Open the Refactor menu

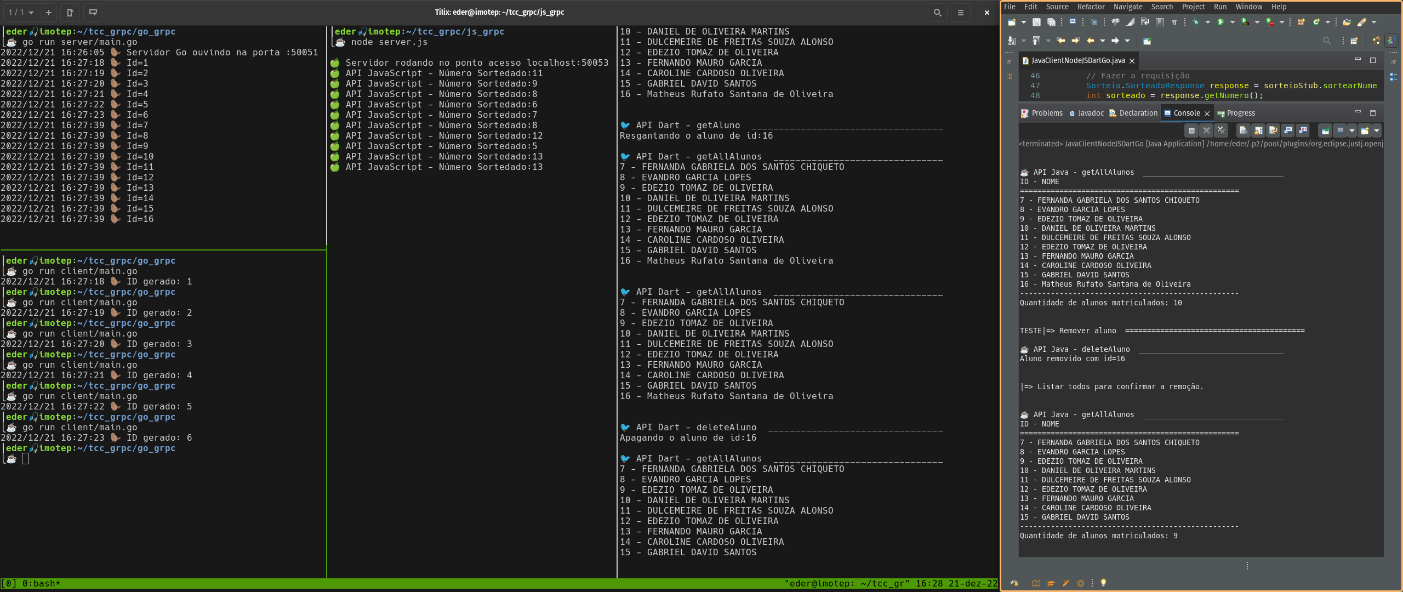[x=1091, y=7]
